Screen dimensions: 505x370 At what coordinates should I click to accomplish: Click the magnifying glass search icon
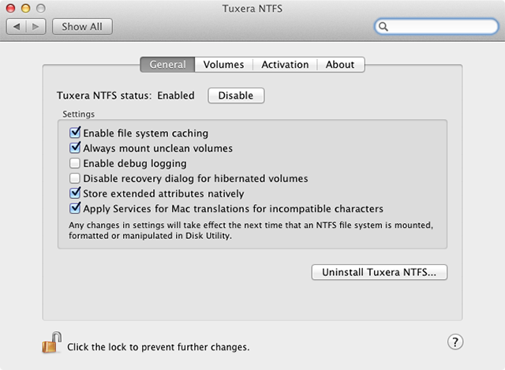[x=383, y=26]
